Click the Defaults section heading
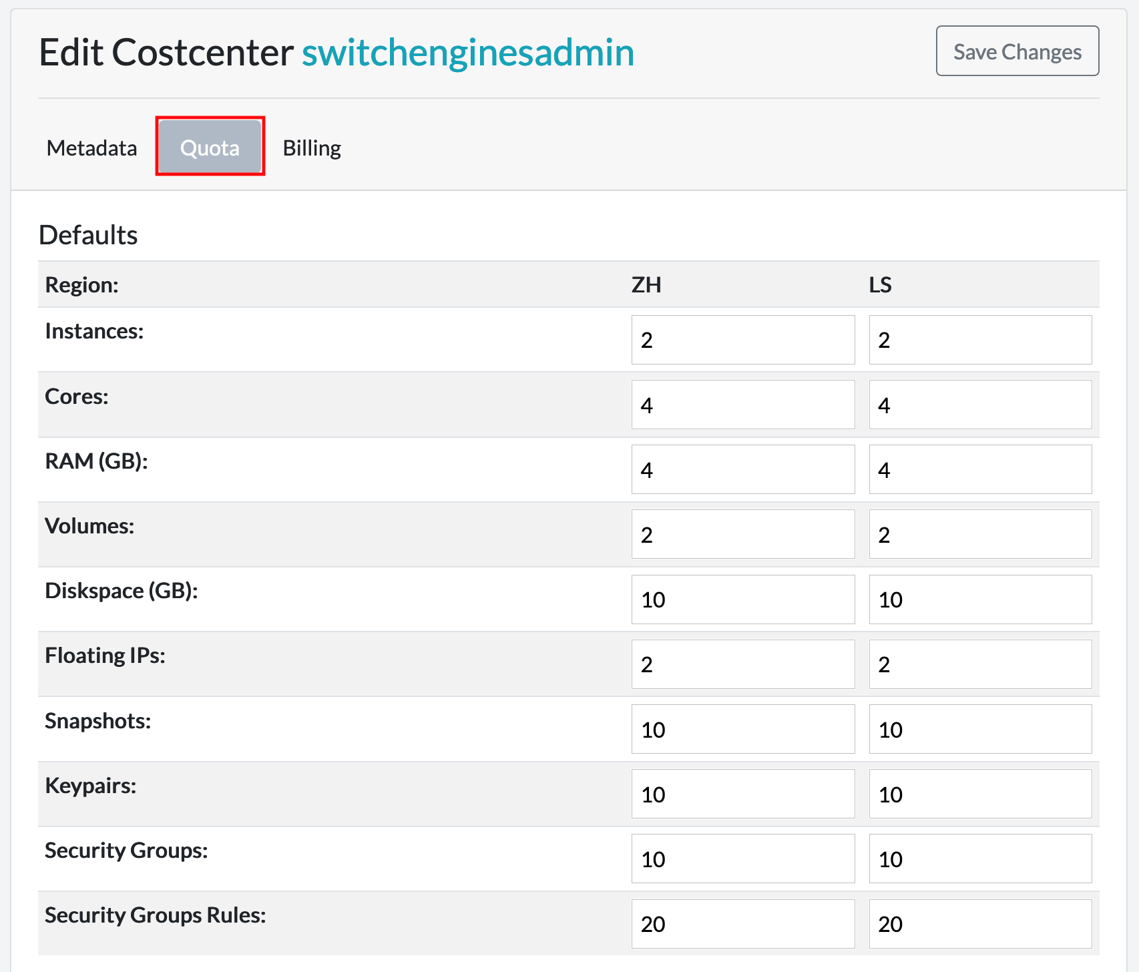Viewport: 1139px width, 972px height. (x=88, y=235)
